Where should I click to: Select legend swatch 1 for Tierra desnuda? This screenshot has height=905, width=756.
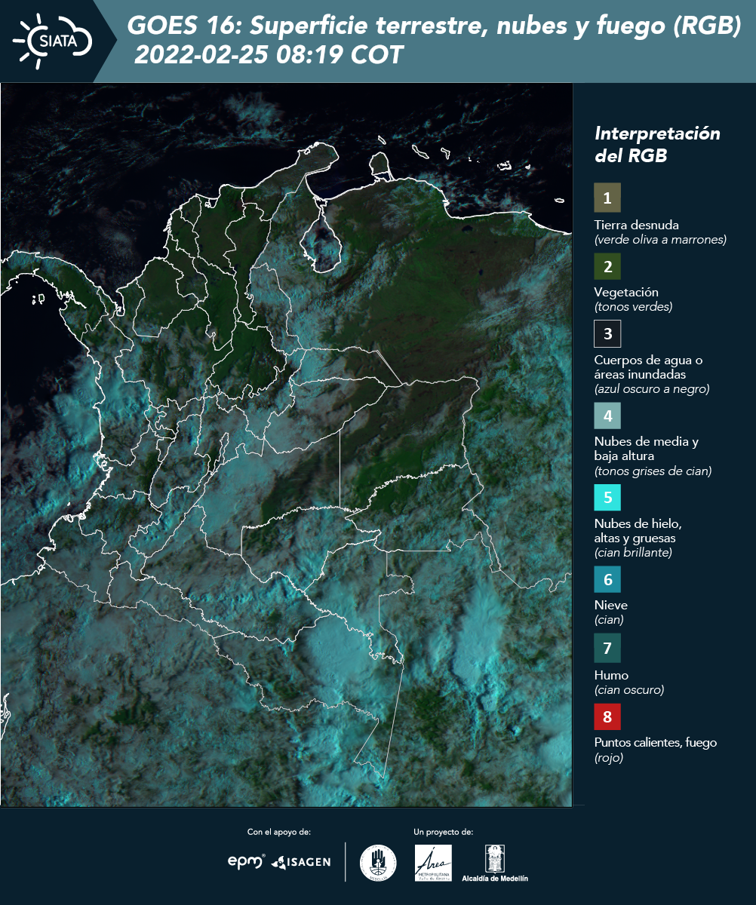607,198
